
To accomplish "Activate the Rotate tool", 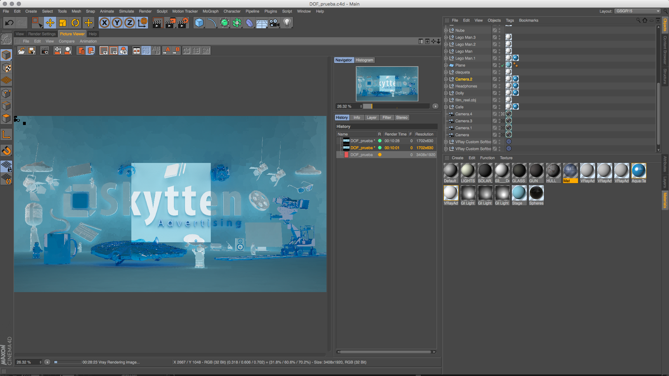I will 75,23.
